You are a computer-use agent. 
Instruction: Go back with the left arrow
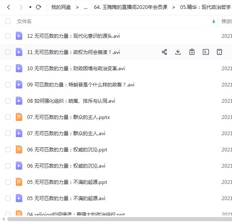[9, 7]
